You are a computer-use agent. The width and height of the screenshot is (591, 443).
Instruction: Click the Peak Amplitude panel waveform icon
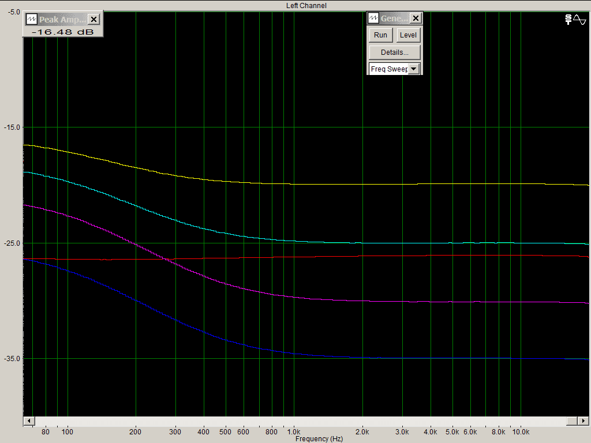pyautogui.click(x=31, y=19)
